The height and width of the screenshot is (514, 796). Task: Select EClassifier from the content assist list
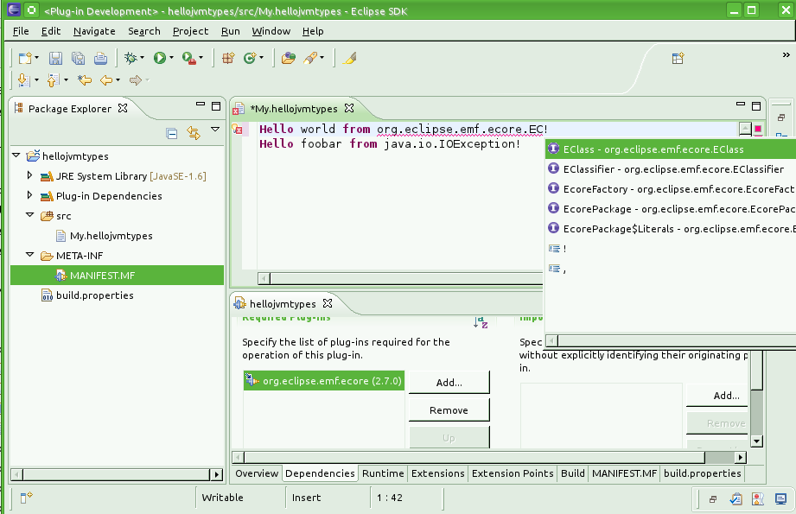tap(672, 169)
